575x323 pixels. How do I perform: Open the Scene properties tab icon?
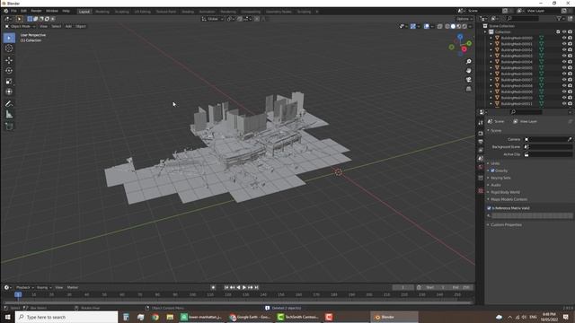[x=481, y=159]
